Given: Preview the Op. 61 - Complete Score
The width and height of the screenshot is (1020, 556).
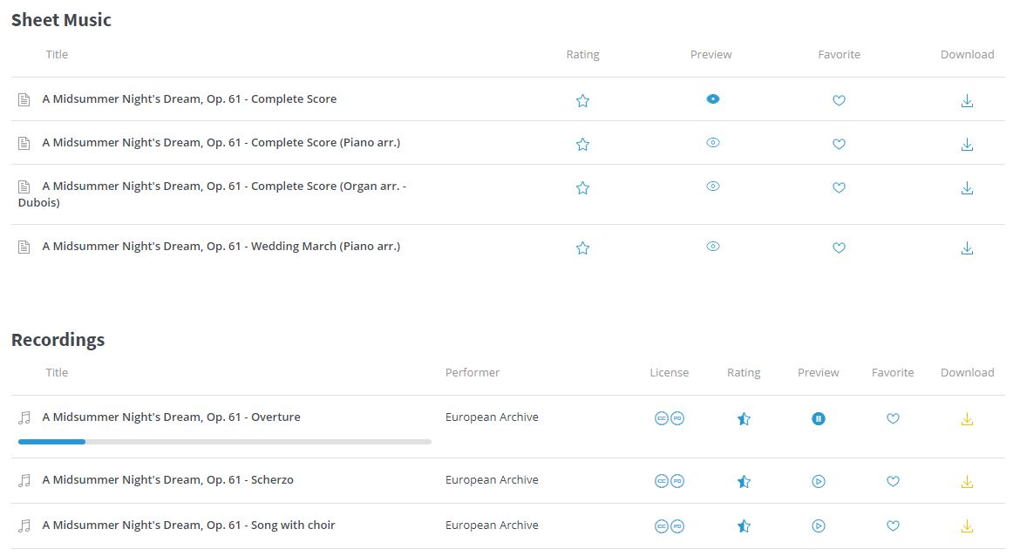Looking at the screenshot, I should [713, 99].
